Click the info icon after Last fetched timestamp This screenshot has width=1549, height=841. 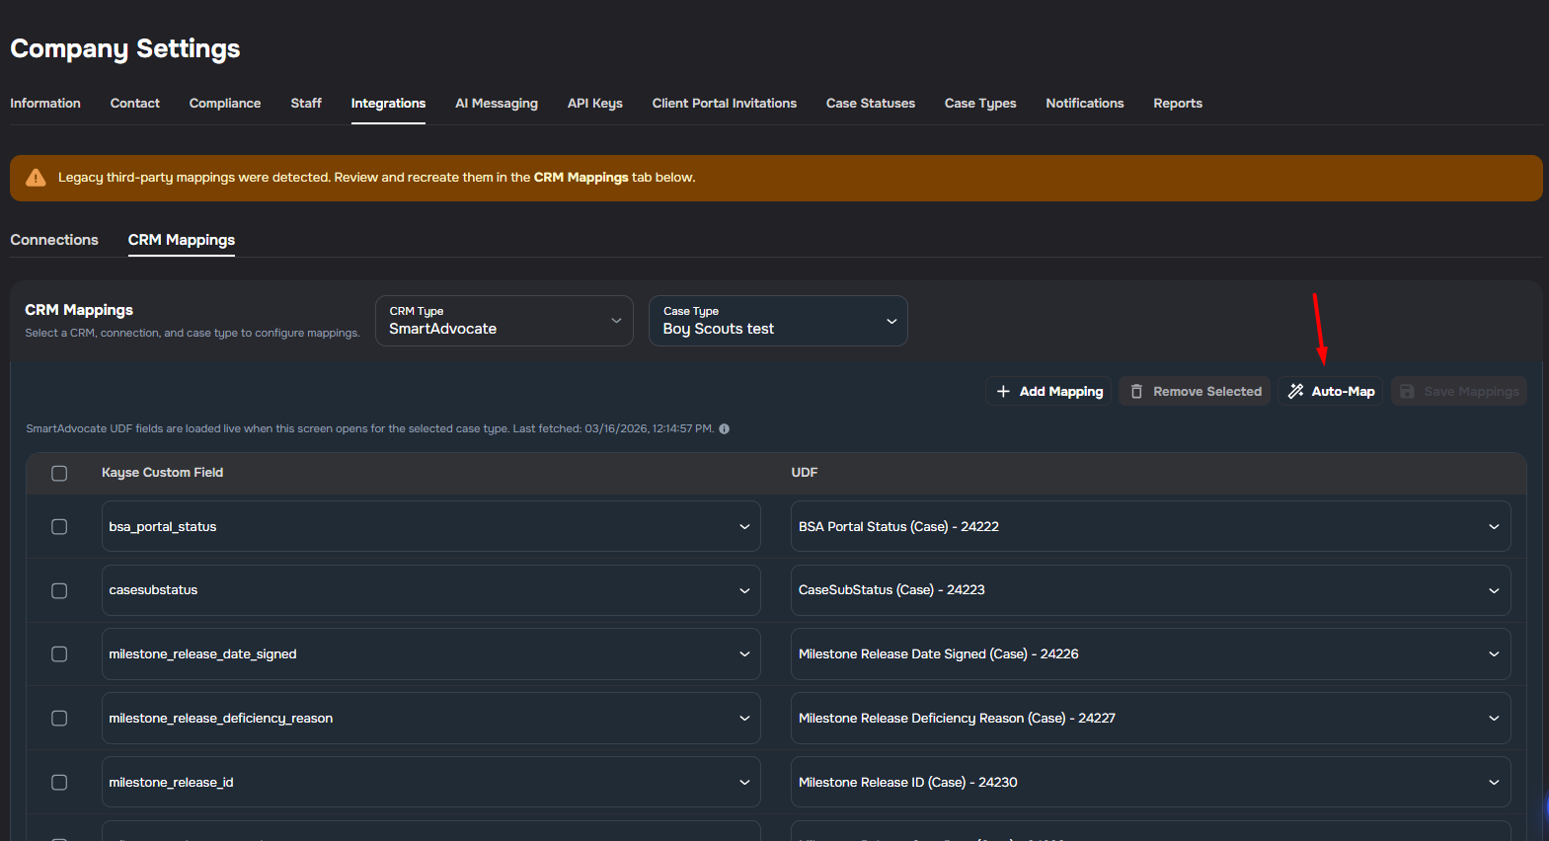click(724, 429)
